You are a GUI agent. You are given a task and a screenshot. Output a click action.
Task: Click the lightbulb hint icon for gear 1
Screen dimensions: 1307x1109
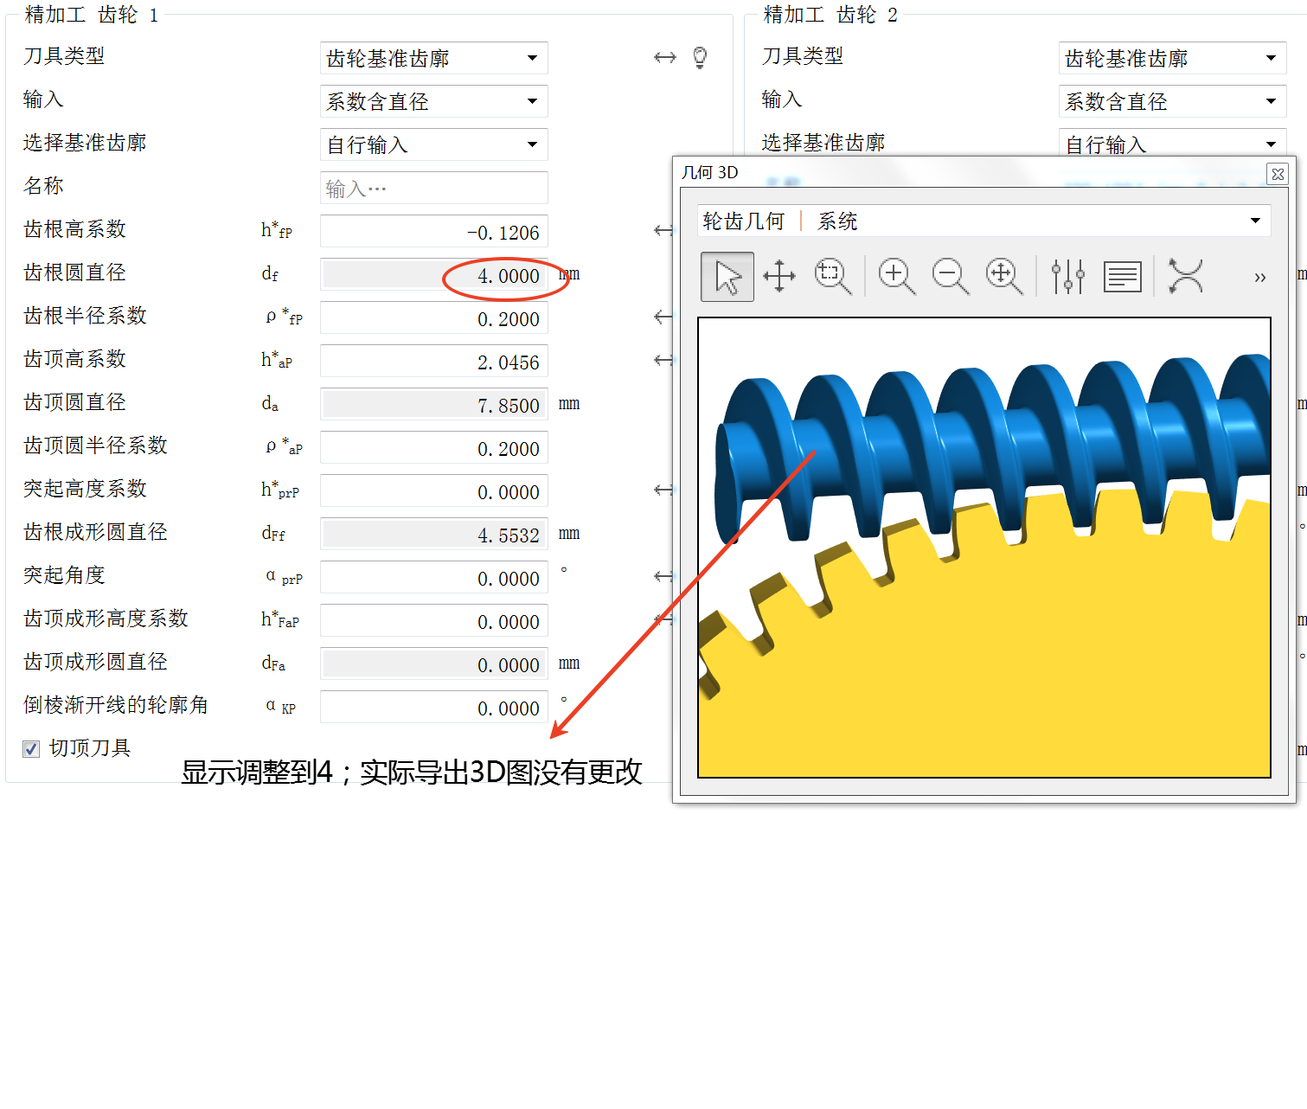tap(701, 58)
